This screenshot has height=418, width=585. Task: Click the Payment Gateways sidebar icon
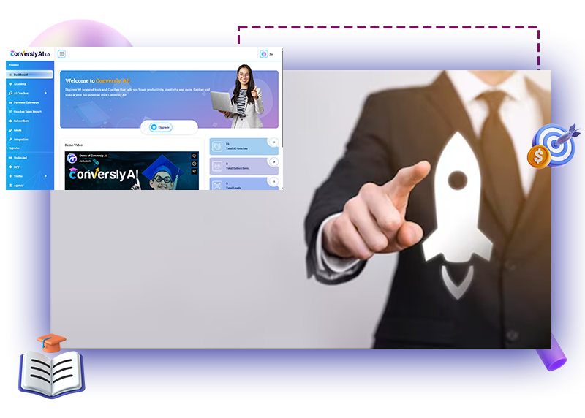click(10, 102)
